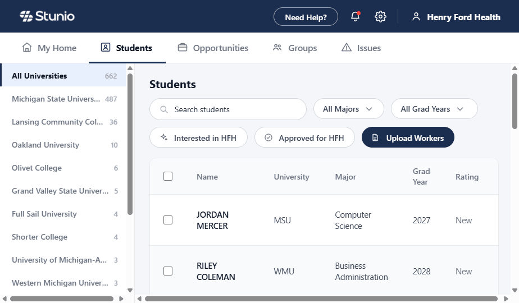This screenshot has height=303, width=519.
Task: Click the Groups people icon
Action: point(277,48)
